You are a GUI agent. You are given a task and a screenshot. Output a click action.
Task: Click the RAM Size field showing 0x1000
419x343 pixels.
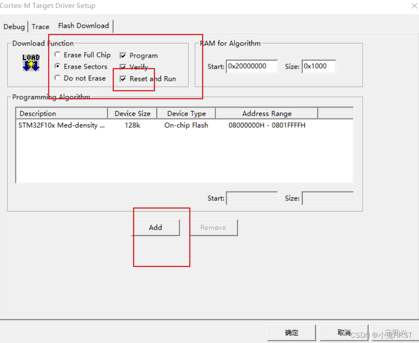(319, 66)
